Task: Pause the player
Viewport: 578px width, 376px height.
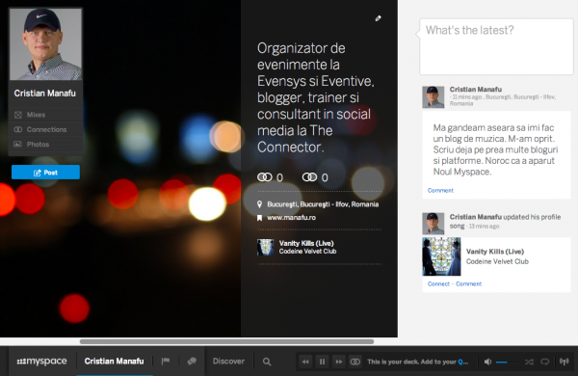Action: point(322,362)
